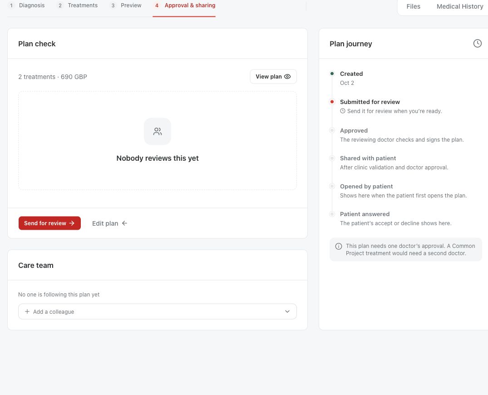488x395 pixels.
Task: Click the step number 1 badge
Action: tap(11, 5)
